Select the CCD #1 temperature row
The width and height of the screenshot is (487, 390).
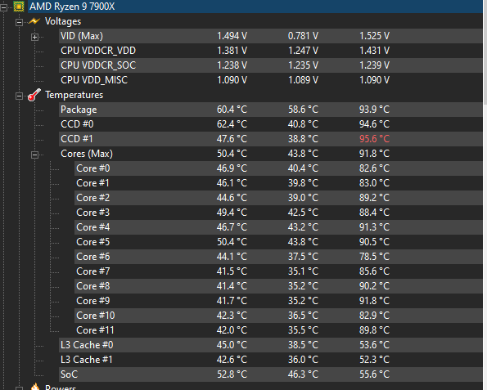(271, 139)
